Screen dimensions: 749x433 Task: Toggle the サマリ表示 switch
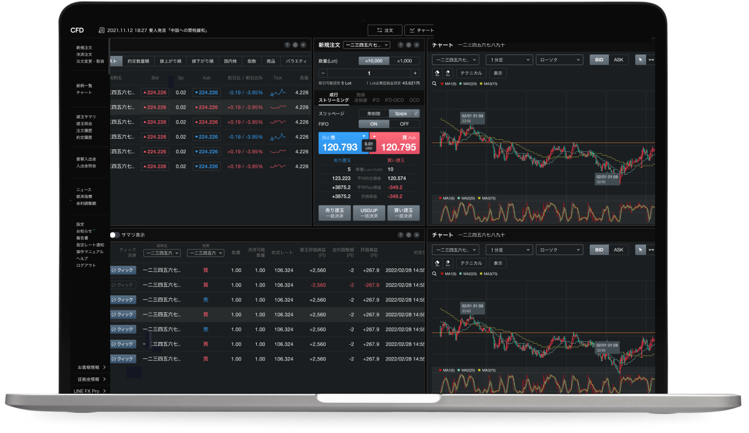115,235
